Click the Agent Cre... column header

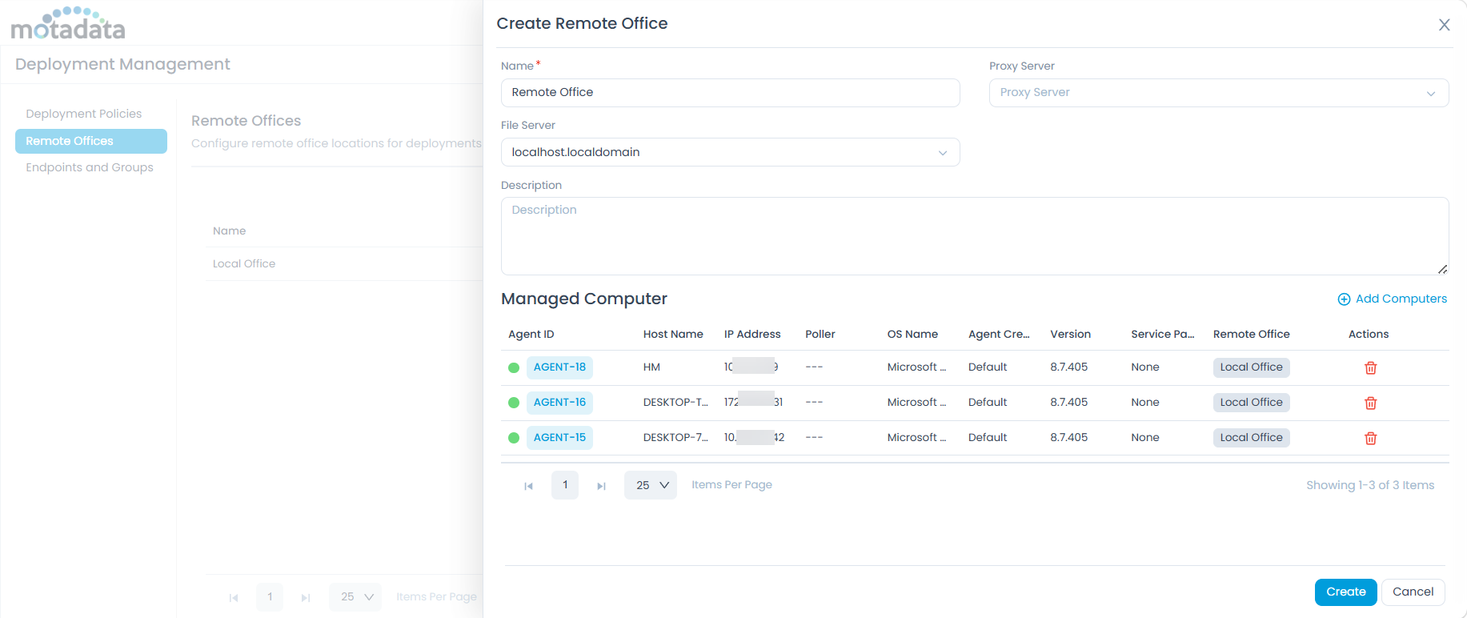click(x=999, y=335)
